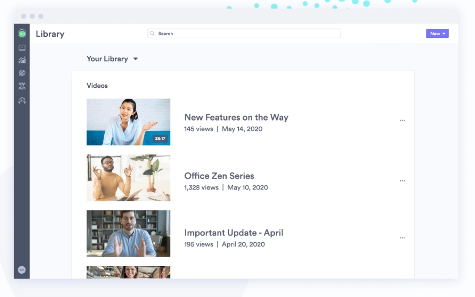Open options menu for Important Update - April
475x297 pixels.
pyautogui.click(x=403, y=237)
